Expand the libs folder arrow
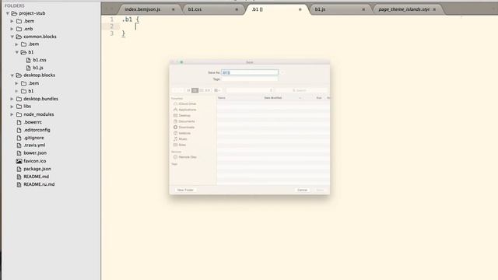Screen dimensions: 498x280 coord(12,107)
